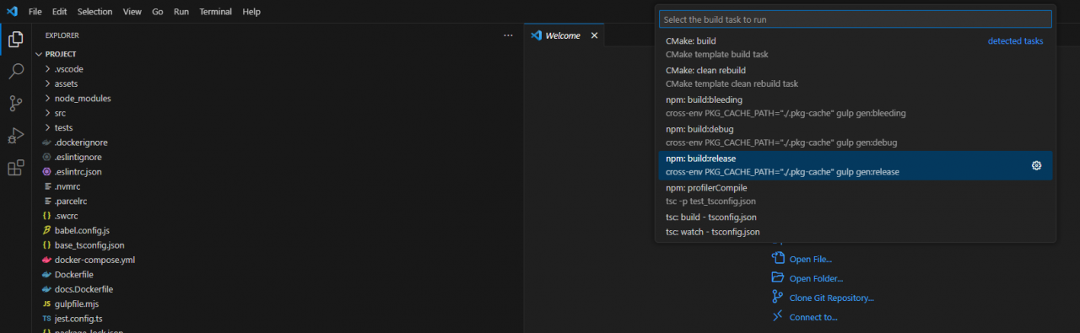Open the Edit menu
Image resolution: width=1080 pixels, height=333 pixels.
(x=59, y=12)
